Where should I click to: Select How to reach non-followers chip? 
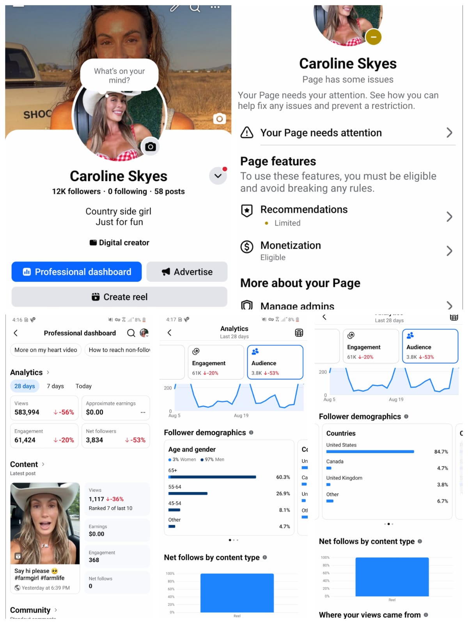tap(117, 350)
